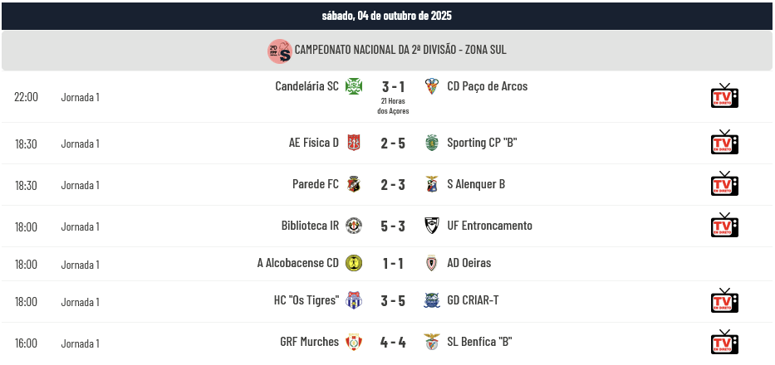
Task: Click the Sporting CP "B" club crest
Action: pos(431,143)
